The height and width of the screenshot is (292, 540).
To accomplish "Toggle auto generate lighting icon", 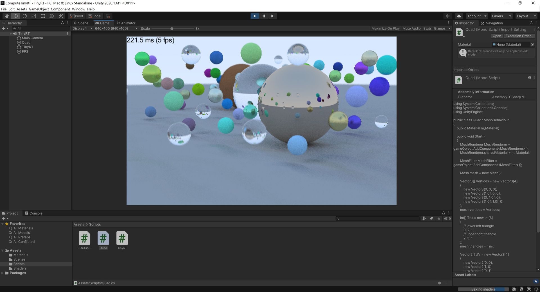I will (x=529, y=289).
